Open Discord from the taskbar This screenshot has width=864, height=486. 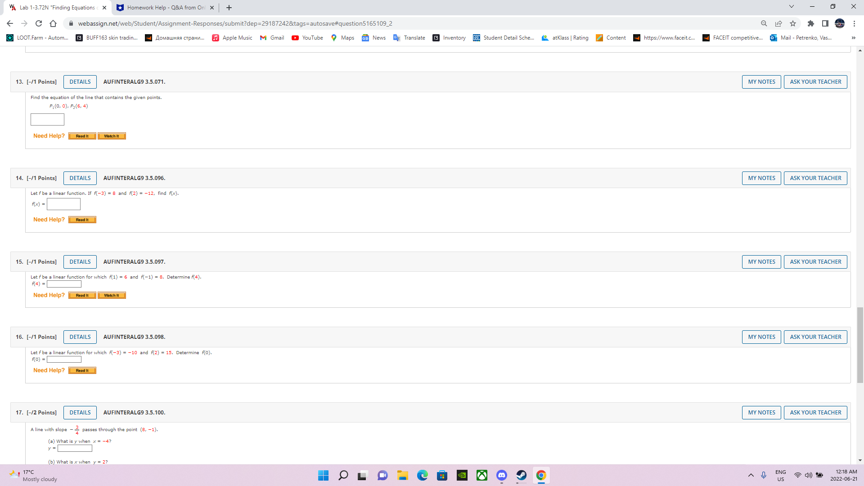[x=501, y=475]
